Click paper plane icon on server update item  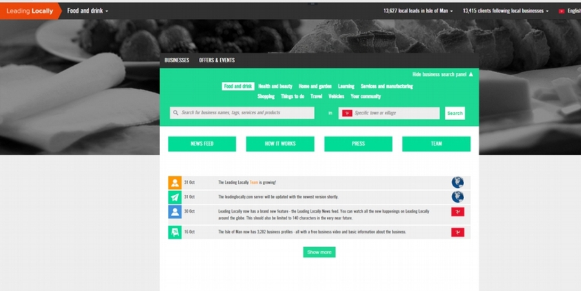tap(175, 197)
